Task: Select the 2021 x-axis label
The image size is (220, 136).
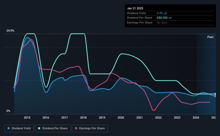Action: tap(140, 118)
